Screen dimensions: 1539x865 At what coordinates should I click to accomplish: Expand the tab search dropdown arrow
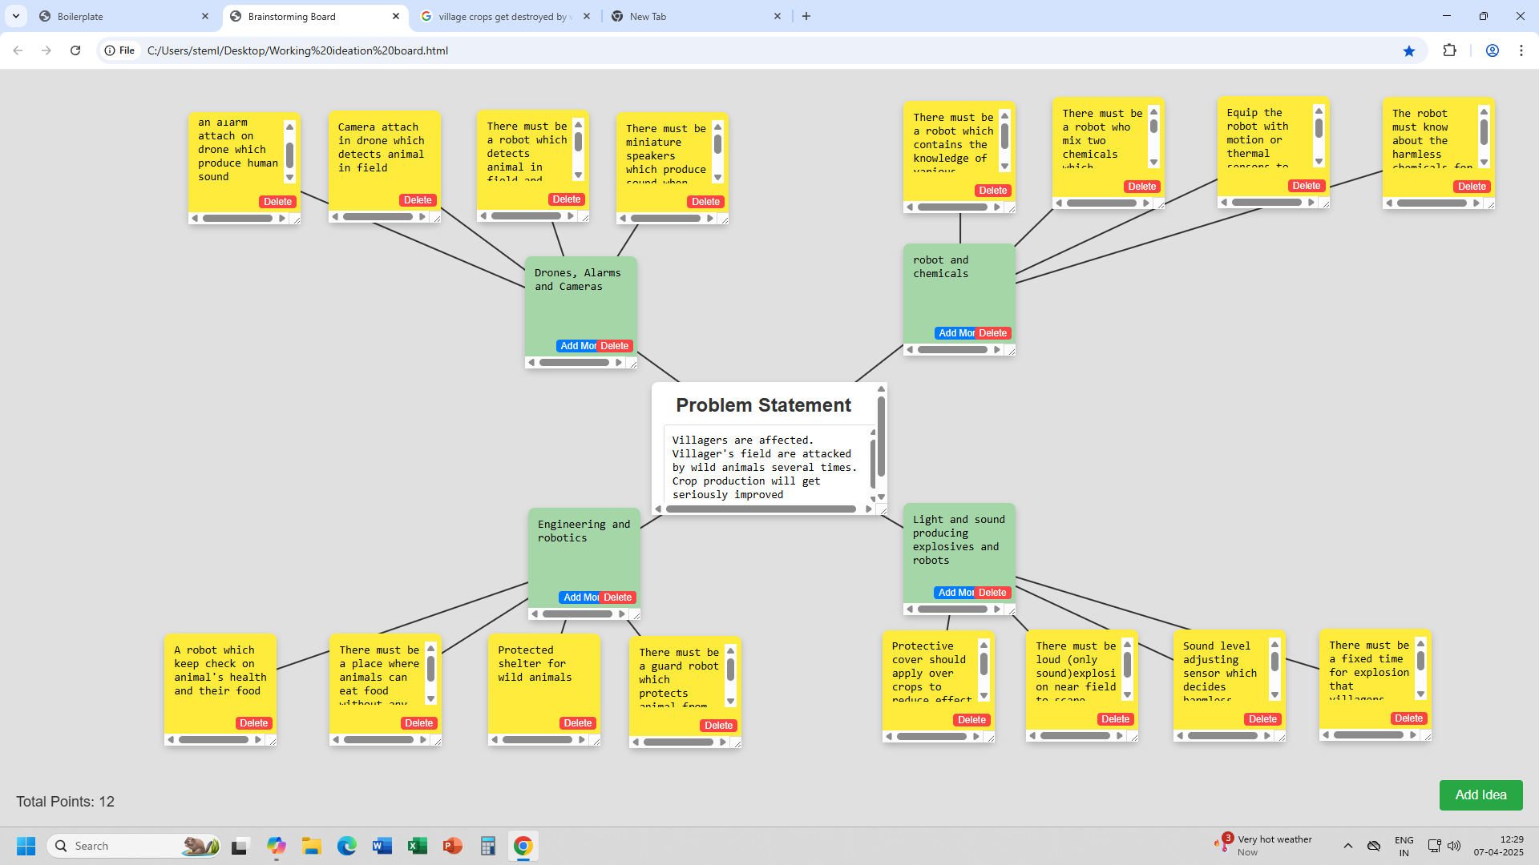coord(16,16)
